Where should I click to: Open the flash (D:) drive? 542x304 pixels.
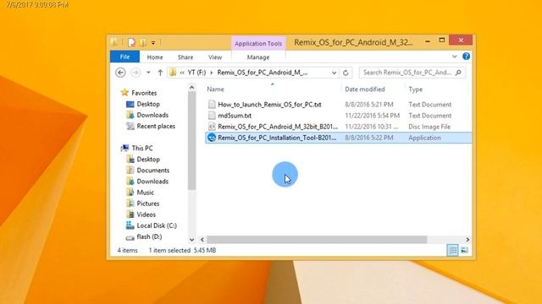(x=149, y=236)
